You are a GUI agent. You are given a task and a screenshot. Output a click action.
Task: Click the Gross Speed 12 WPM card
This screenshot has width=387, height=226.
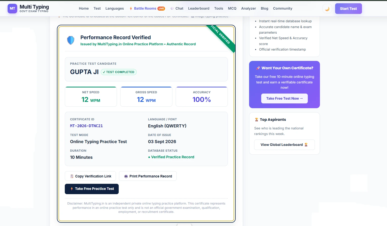pos(146,97)
